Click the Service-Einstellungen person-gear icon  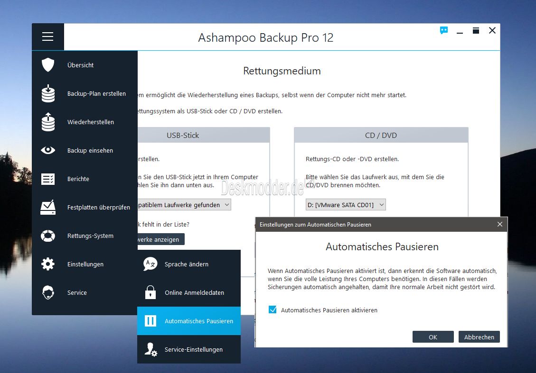150,349
